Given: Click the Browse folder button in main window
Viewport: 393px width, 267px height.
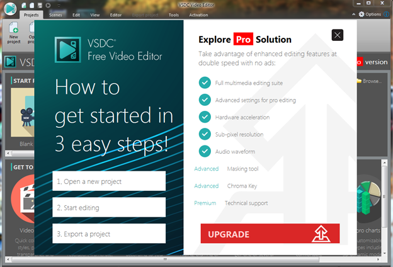Looking at the screenshot, I should pos(369,81).
